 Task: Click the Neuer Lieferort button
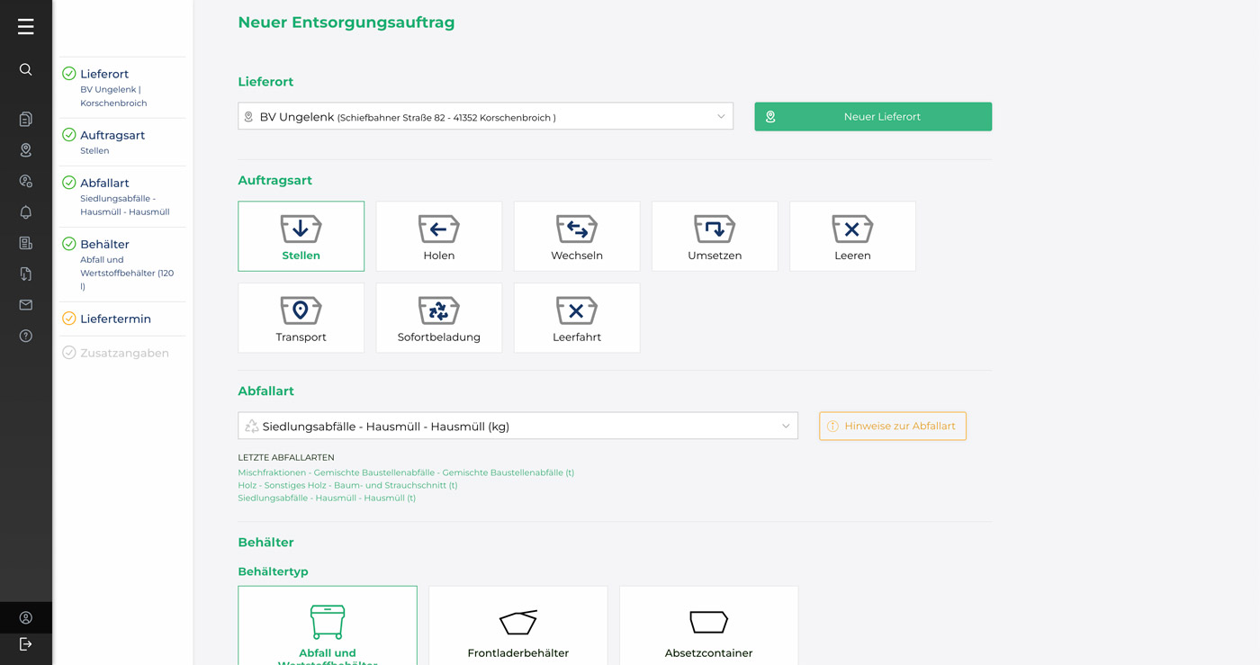[872, 117]
